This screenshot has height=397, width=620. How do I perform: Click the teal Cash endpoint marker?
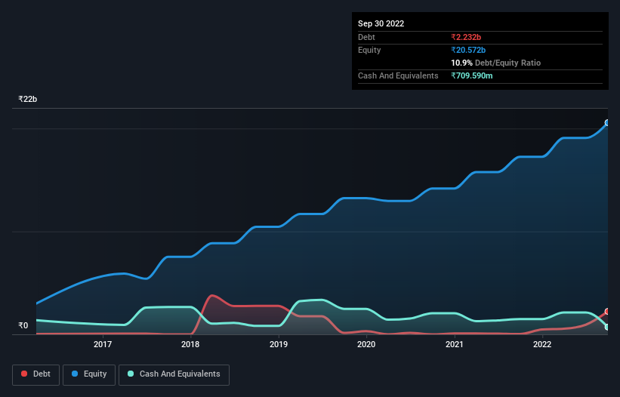[x=607, y=327]
